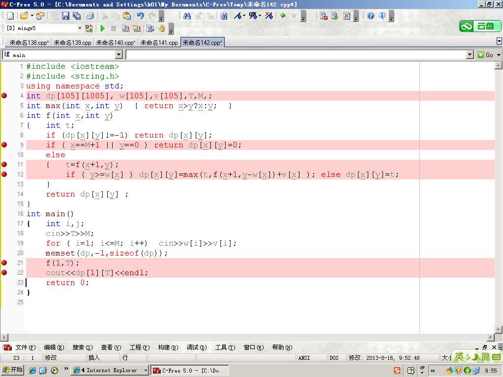Click the Debug/Release switch icon
Image resolution: width=503 pixels, height=377 pixels.
point(89,29)
